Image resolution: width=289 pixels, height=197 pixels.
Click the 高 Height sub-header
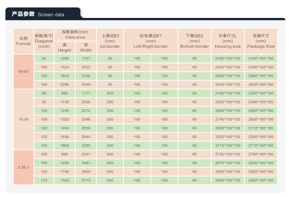click(65, 48)
